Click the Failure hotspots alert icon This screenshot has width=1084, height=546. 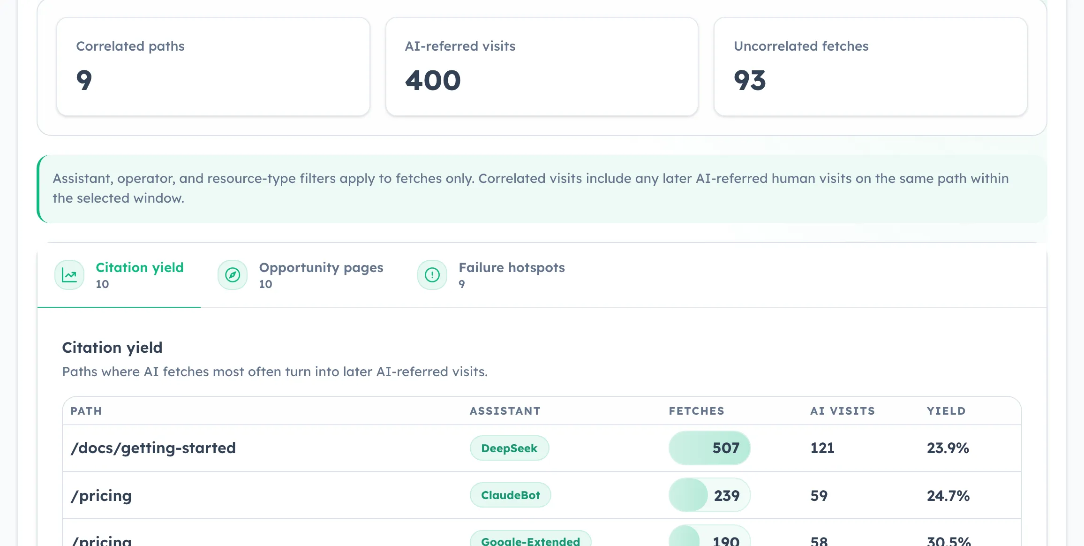[x=432, y=275]
